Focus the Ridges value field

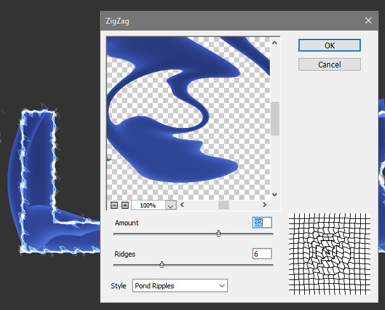point(262,254)
